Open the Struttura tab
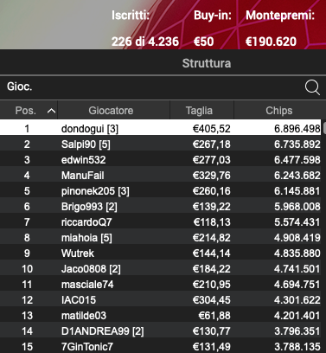Screen dimensions: 326x353 [x=207, y=63]
